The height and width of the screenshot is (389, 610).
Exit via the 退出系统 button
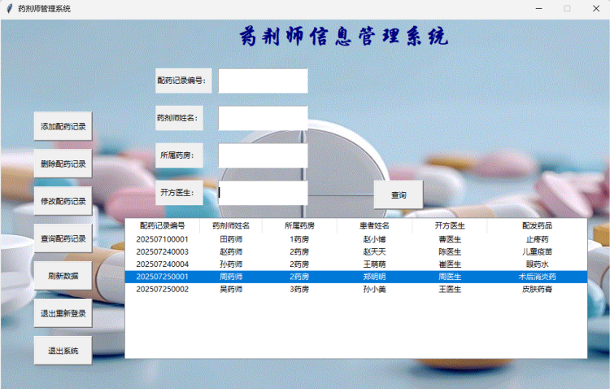click(x=63, y=351)
